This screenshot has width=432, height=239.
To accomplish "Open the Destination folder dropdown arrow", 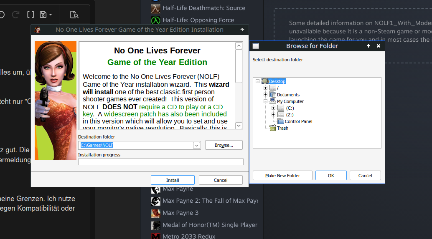I will pos(196,145).
